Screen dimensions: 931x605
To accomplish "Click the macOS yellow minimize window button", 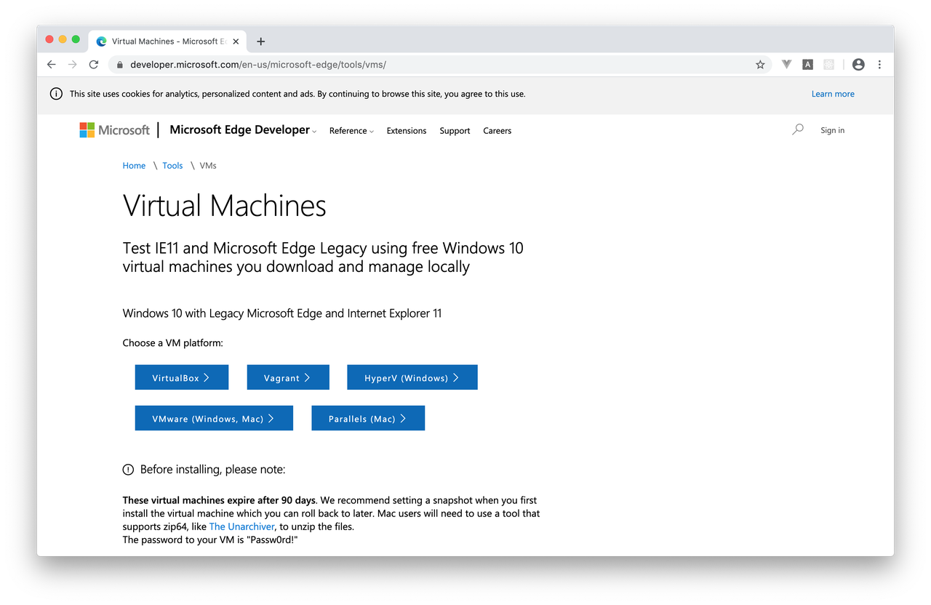I will point(63,39).
